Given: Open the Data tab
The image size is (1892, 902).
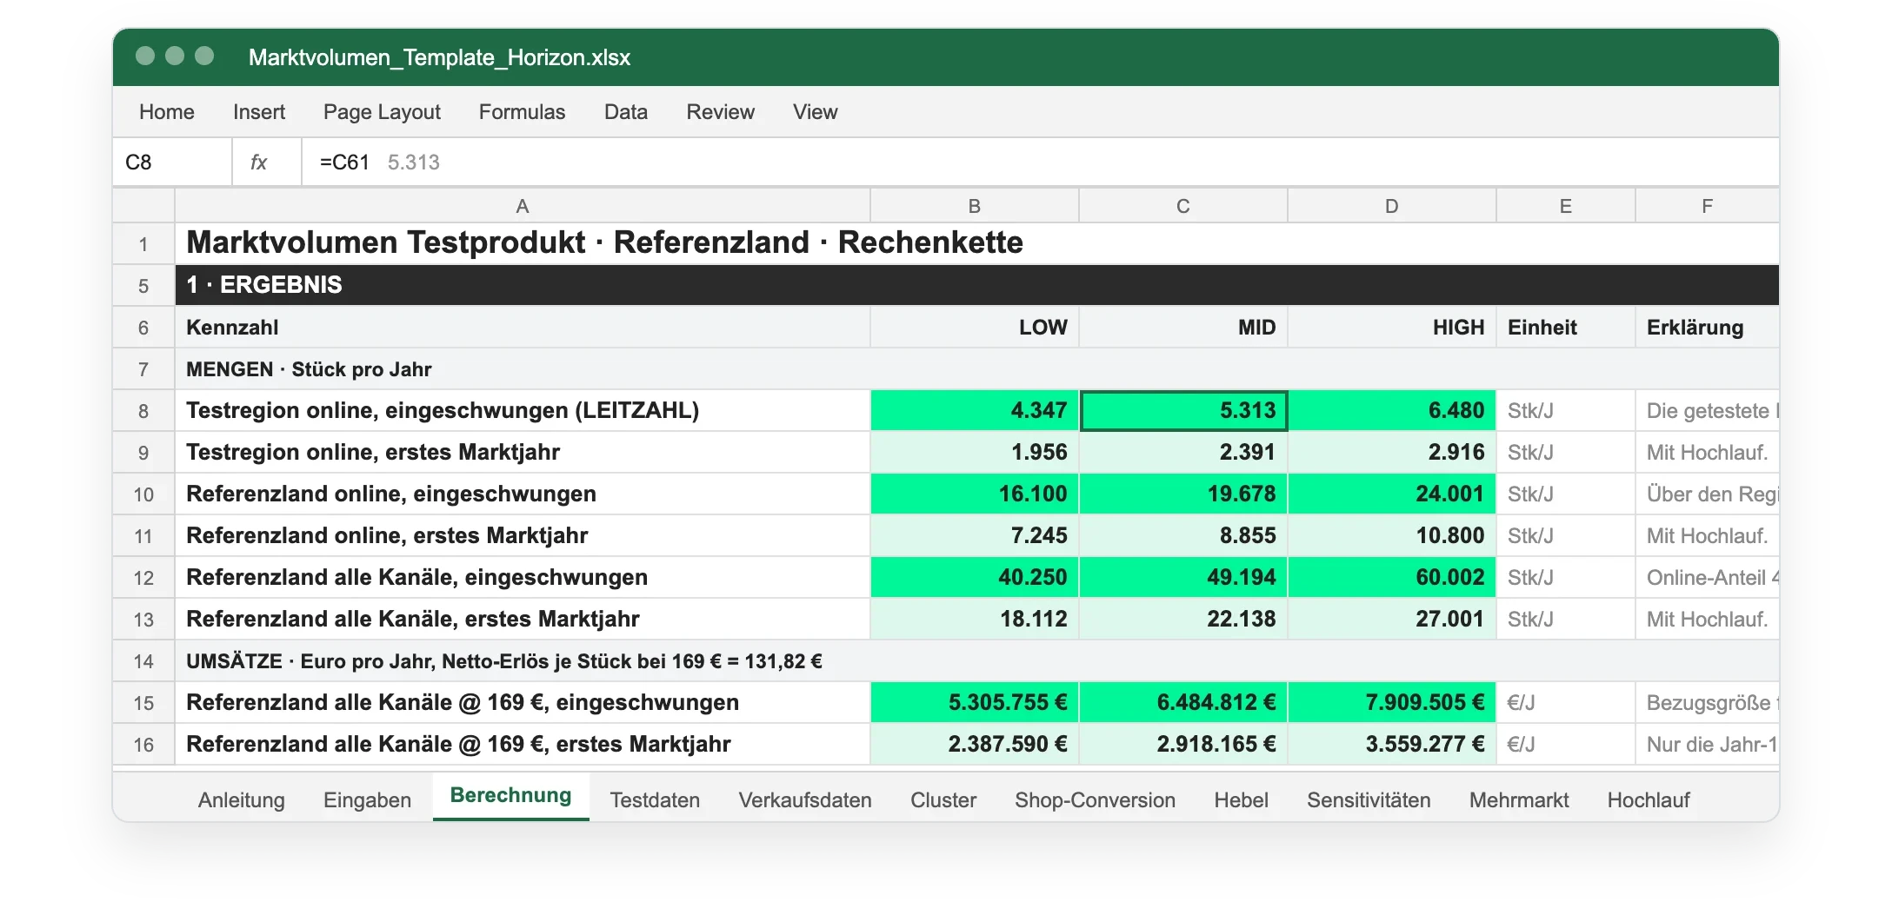Looking at the screenshot, I should [625, 112].
